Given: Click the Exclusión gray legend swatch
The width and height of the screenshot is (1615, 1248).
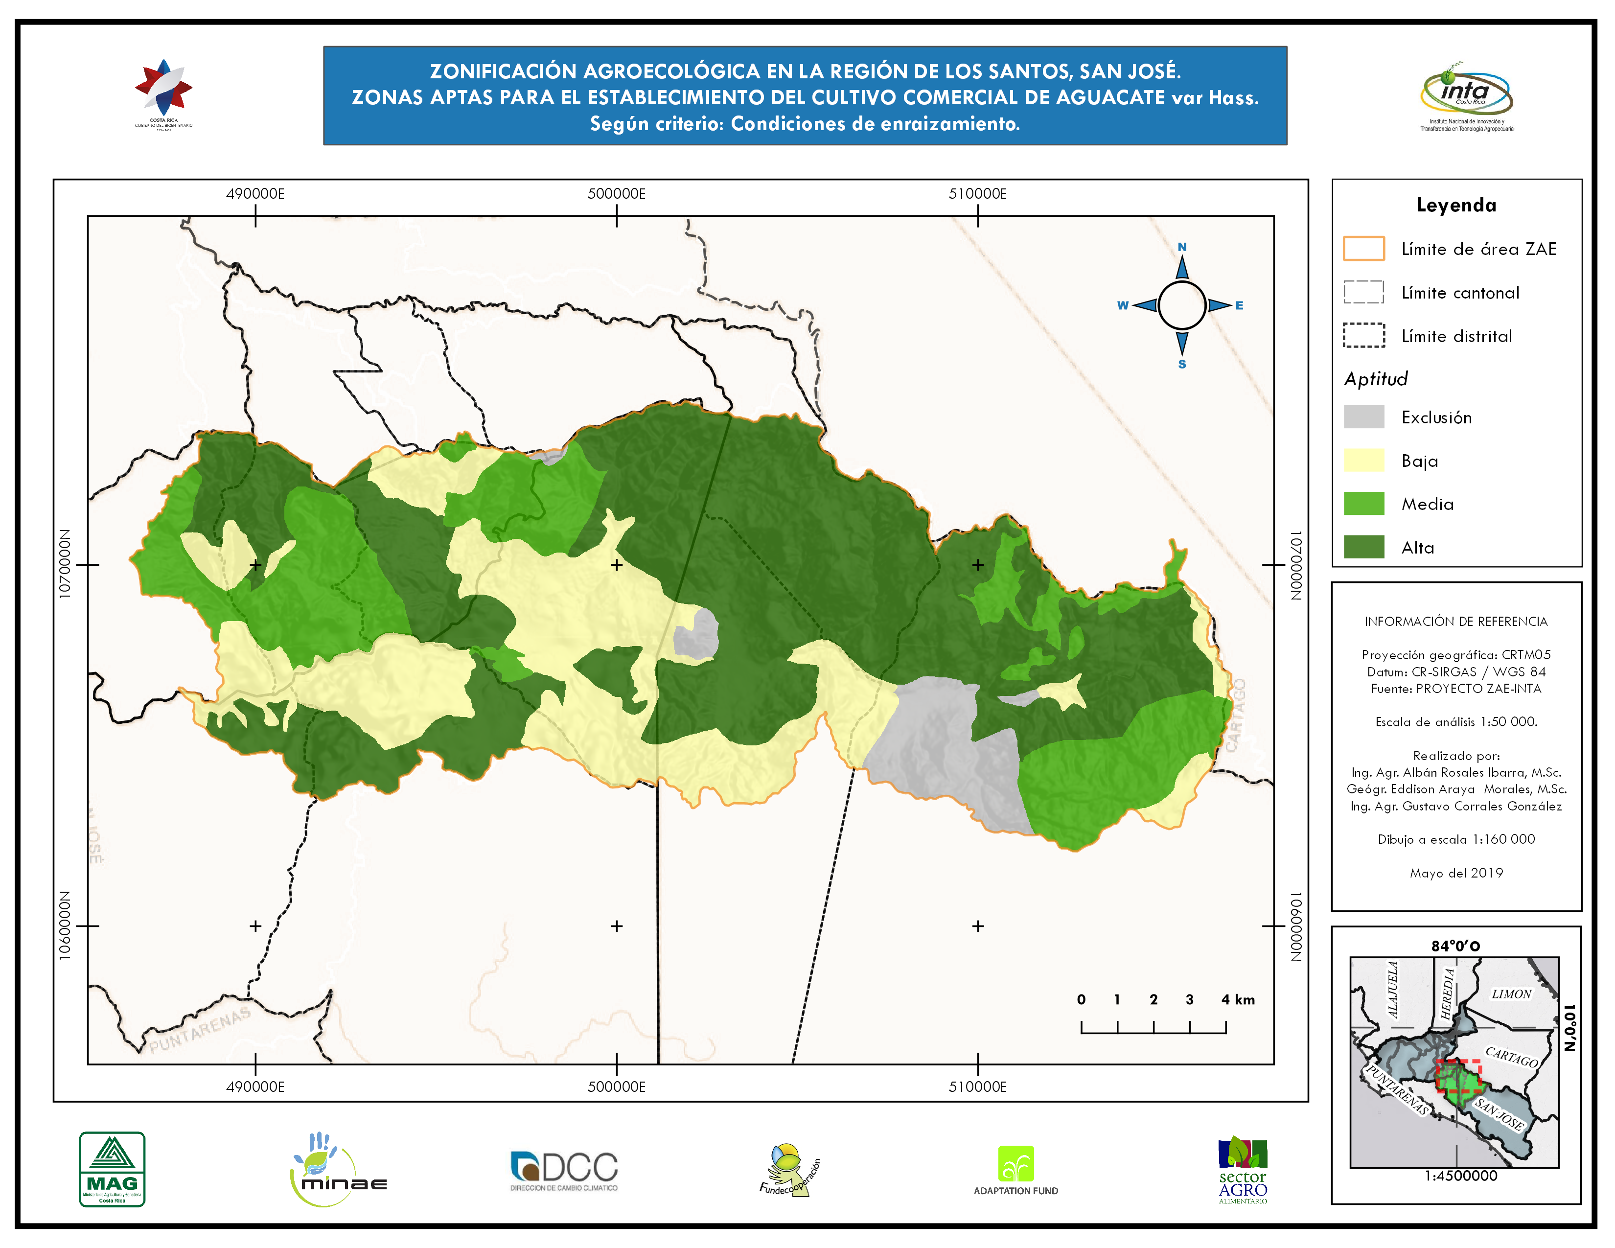Looking at the screenshot, I should 1363,417.
